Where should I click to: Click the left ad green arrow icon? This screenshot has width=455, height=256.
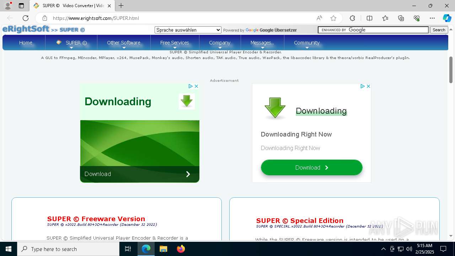pyautogui.click(x=187, y=101)
